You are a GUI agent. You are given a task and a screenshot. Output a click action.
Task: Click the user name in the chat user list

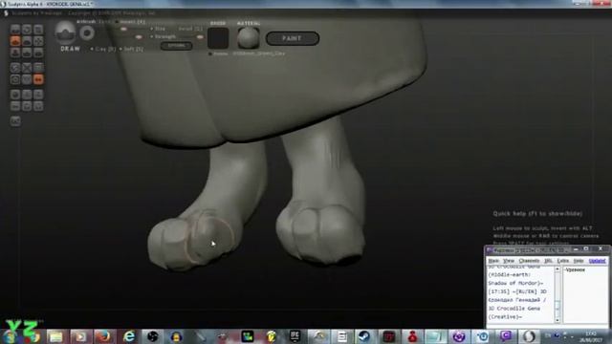[575, 269]
